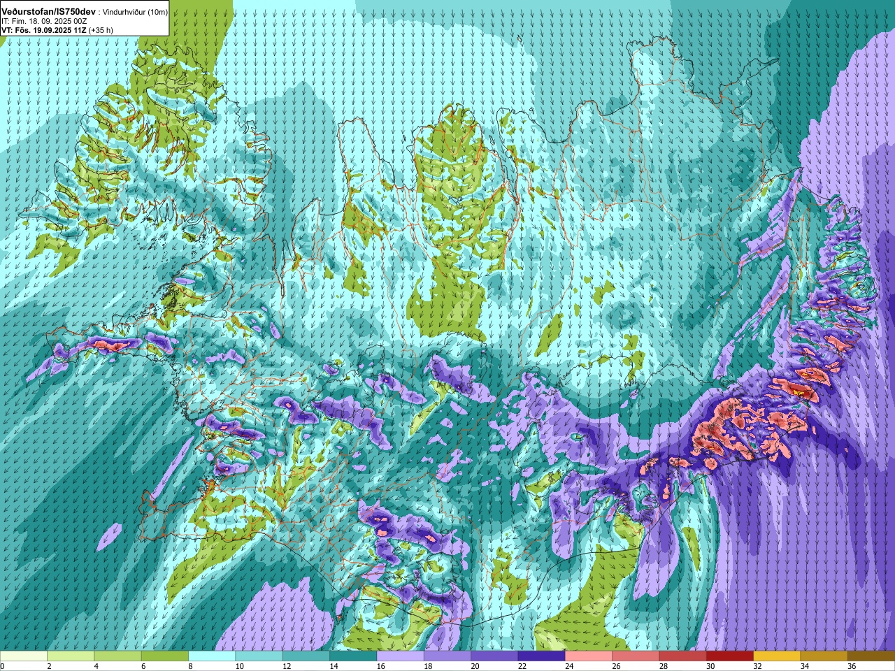Select the Vindurhviður (10m) label
The height and width of the screenshot is (671, 895).
click(x=134, y=12)
